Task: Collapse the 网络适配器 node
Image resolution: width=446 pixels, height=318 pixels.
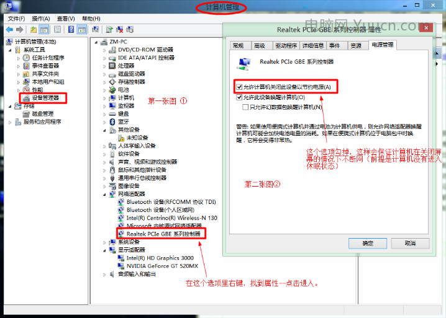Action: point(104,195)
